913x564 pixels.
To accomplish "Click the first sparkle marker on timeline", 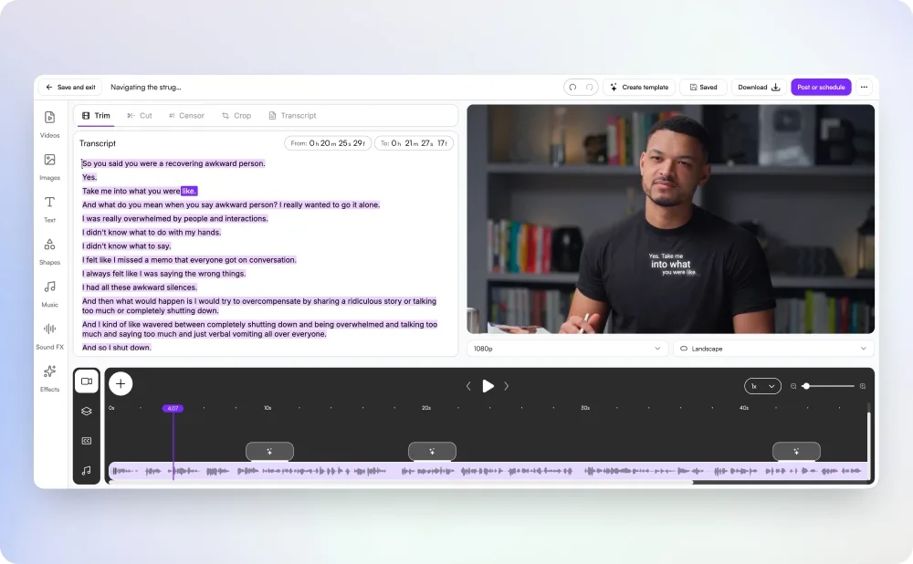I will click(269, 451).
